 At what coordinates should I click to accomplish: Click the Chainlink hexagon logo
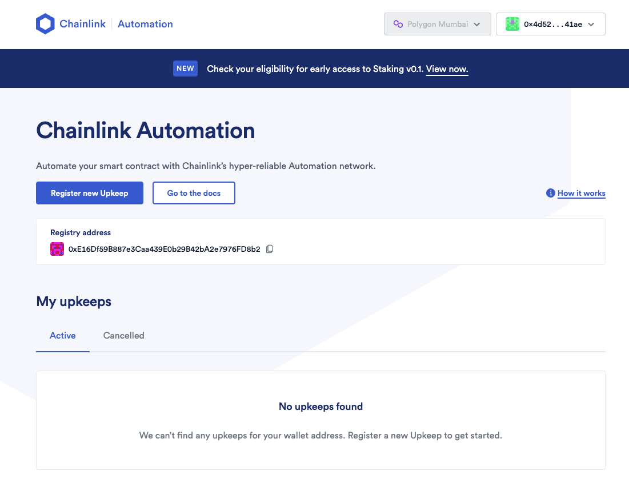[x=45, y=24]
